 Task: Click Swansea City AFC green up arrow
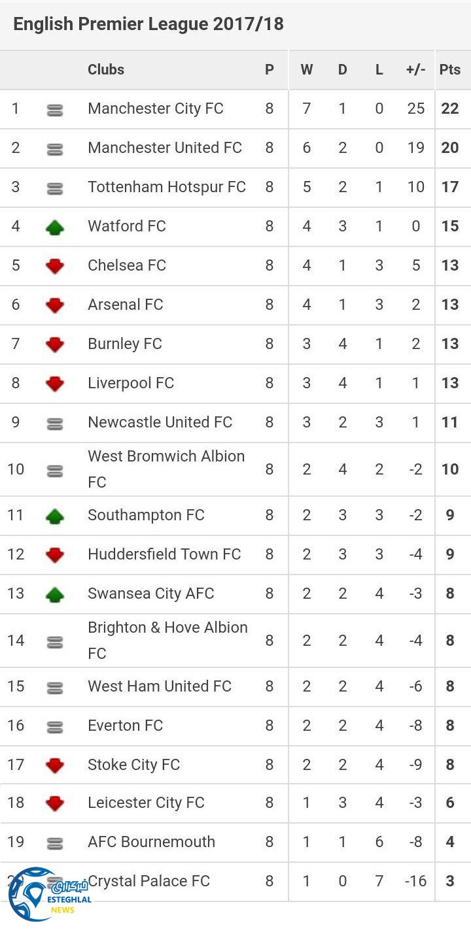55,594
